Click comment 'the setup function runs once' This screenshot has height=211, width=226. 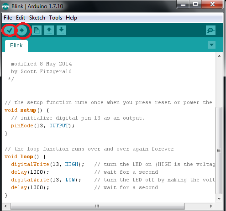(x=59, y=103)
